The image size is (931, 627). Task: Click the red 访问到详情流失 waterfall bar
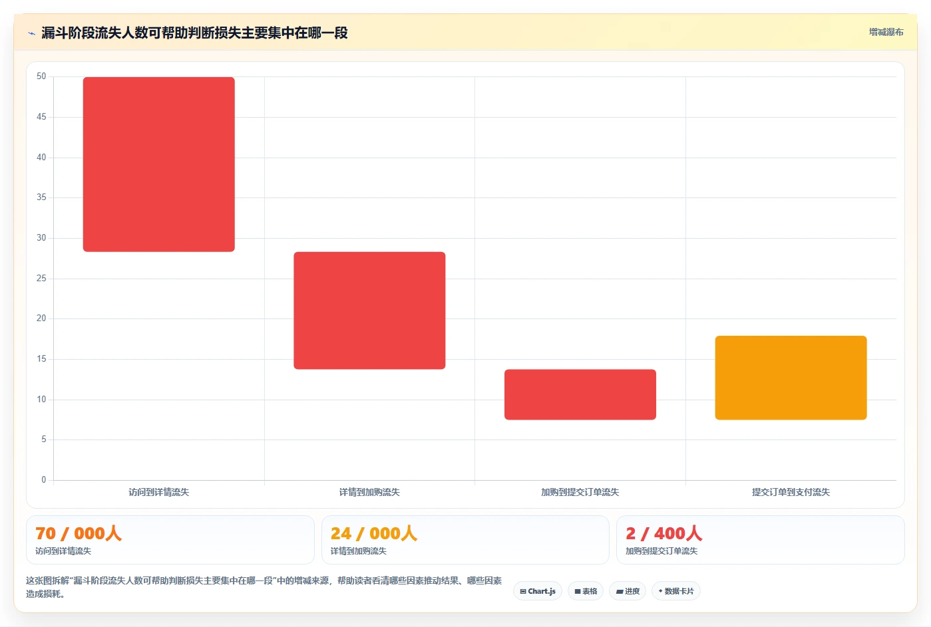159,164
